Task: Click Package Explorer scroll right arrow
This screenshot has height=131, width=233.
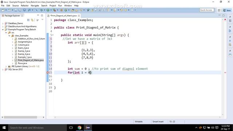Action: (x=43, y=117)
